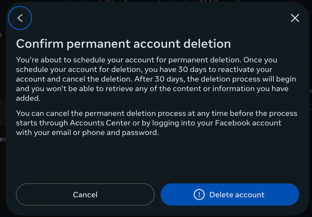This screenshot has width=312, height=217.
Task: Click the 'Facebook account' text in second paragraph
Action: pos(248,123)
